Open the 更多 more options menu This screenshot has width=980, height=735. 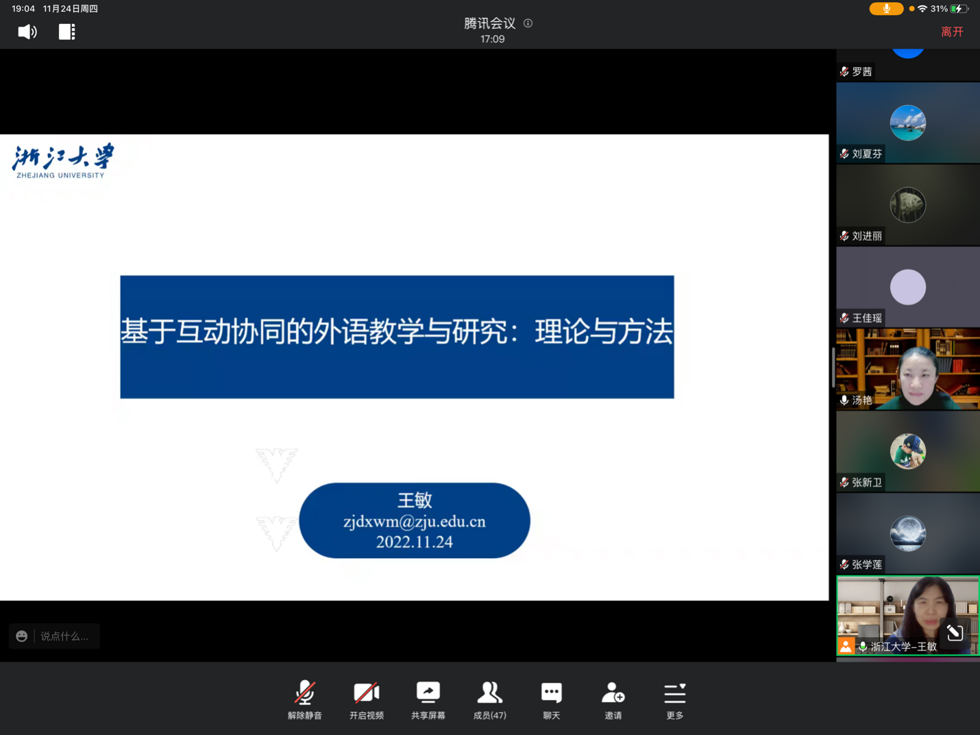675,700
